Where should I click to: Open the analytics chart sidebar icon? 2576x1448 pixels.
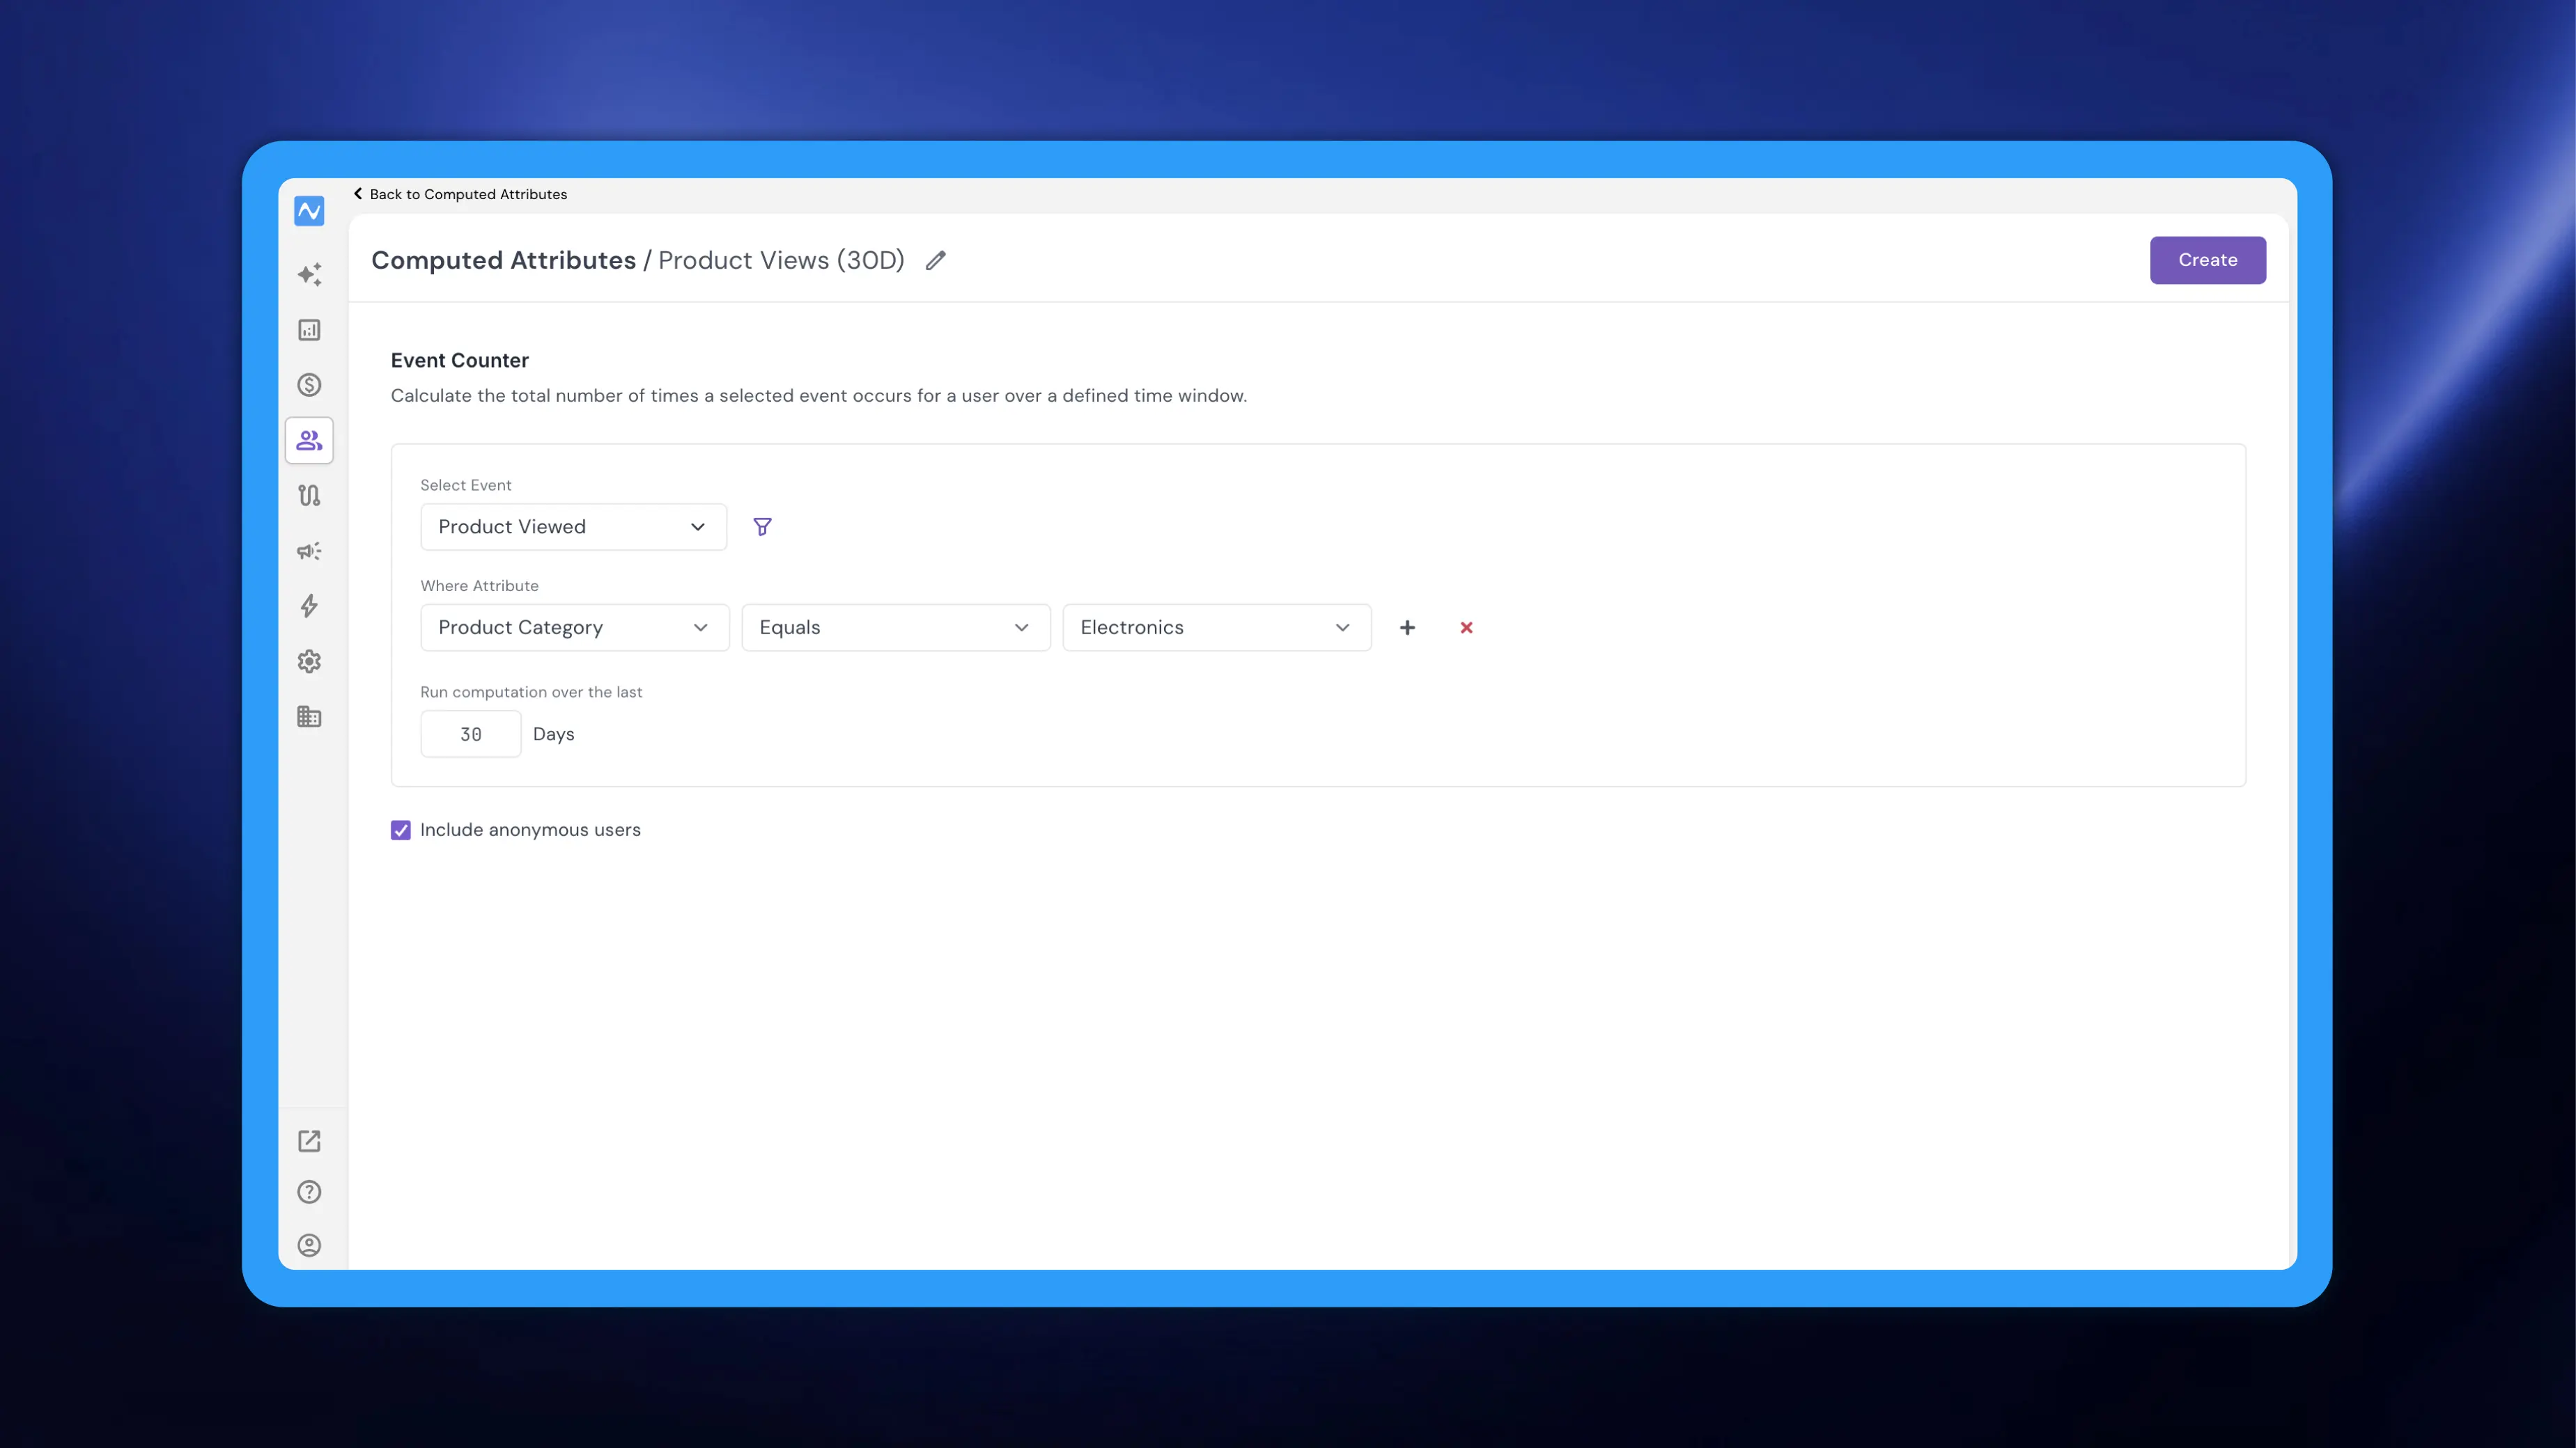[309, 330]
